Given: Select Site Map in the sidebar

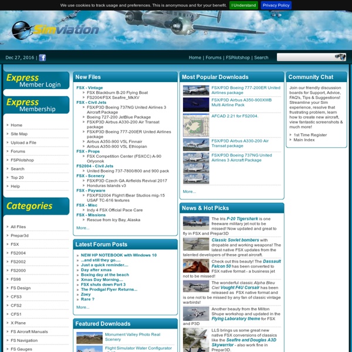Looking at the screenshot, I should 19,134.
